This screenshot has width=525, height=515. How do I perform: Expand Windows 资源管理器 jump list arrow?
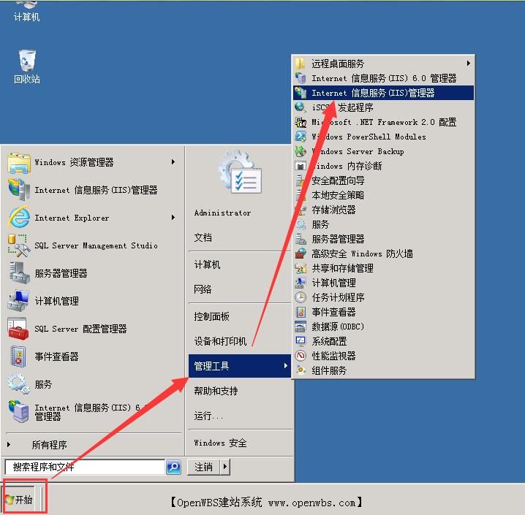pos(173,162)
